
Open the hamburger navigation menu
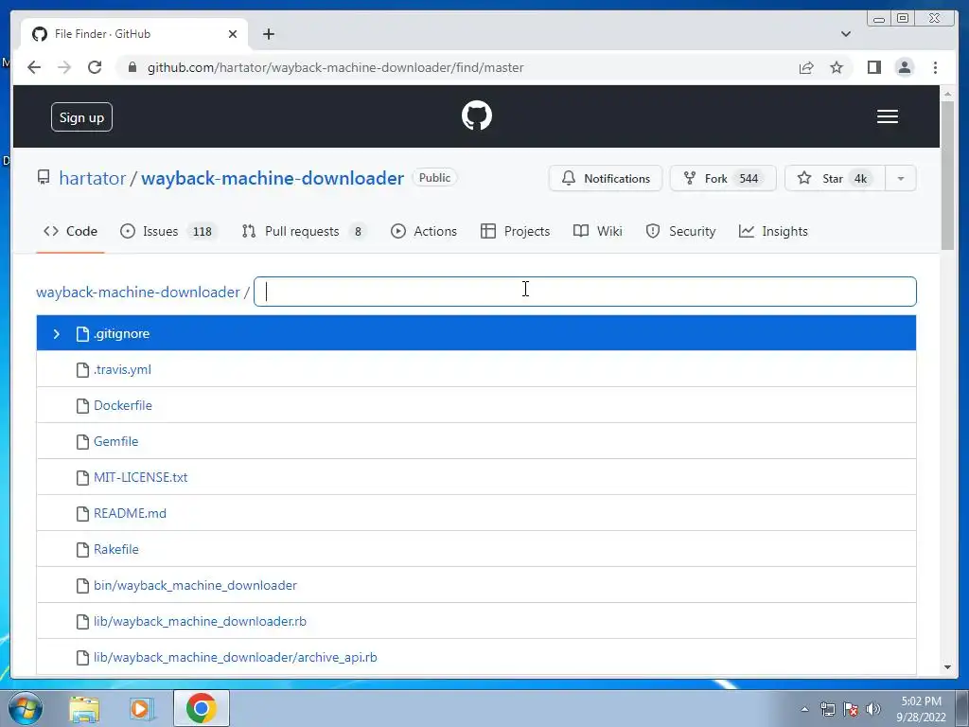tap(887, 116)
